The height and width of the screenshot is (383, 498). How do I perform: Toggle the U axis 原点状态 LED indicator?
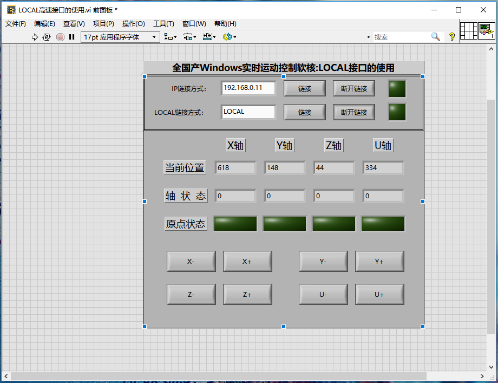click(383, 223)
